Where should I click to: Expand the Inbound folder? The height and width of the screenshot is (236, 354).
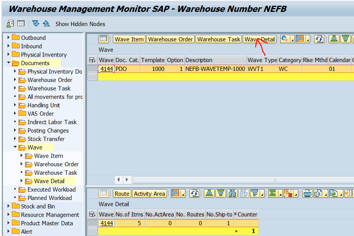tap(8, 46)
